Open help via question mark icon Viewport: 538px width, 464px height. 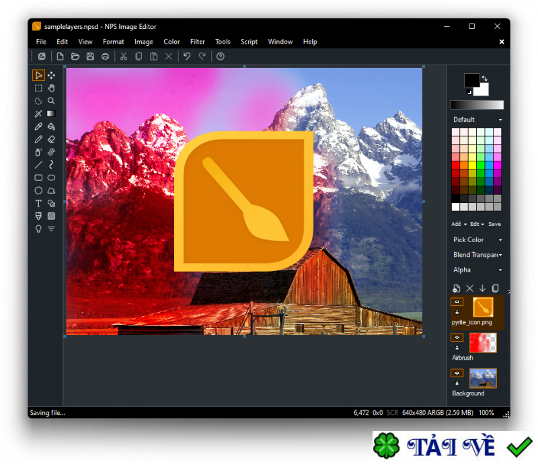tap(221, 56)
